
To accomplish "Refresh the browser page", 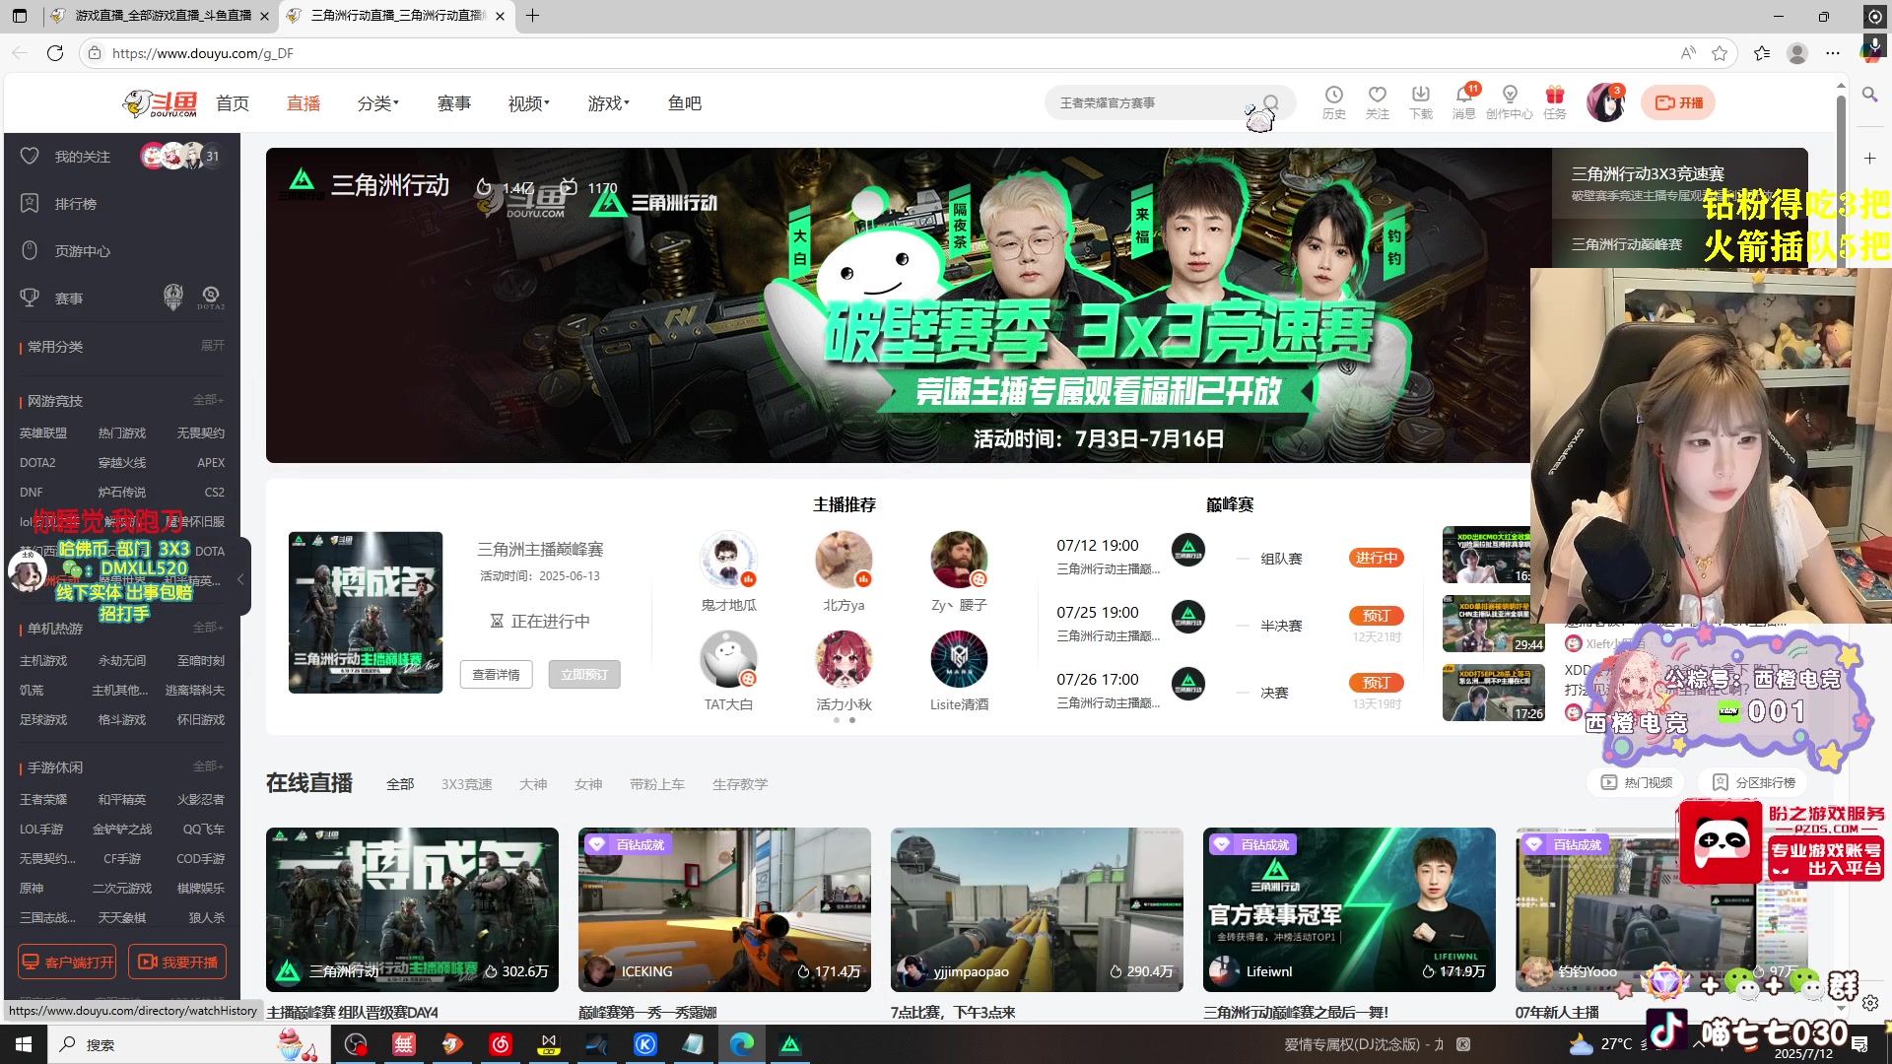I will click(x=55, y=53).
